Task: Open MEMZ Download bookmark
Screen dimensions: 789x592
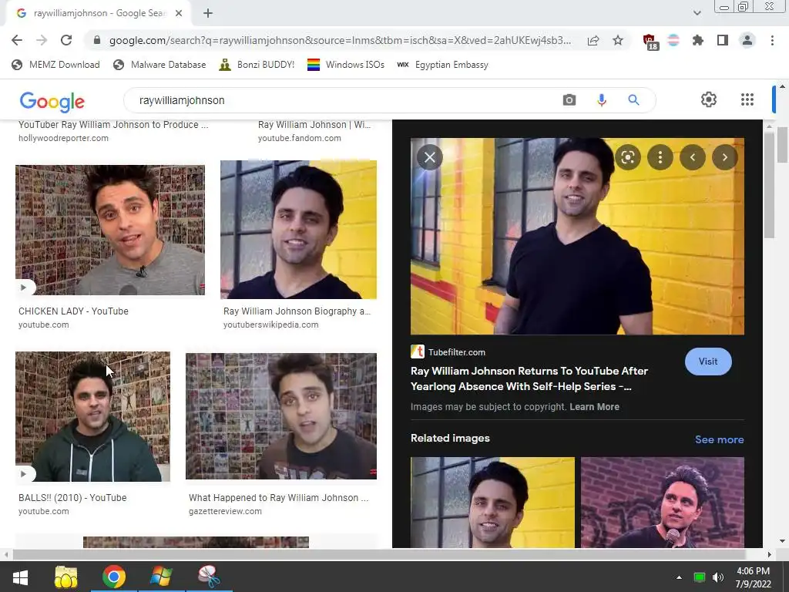Action: point(55,65)
